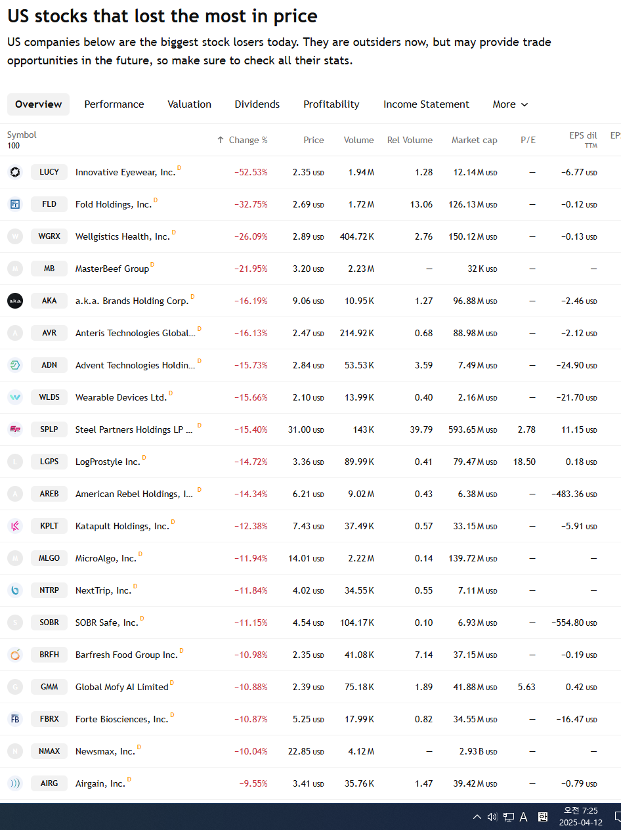Sort by the Rel Volume column header
Screen dimensions: 621x830
410,140
